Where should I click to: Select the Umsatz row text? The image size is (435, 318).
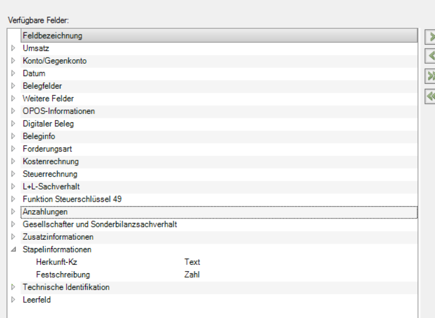click(x=36, y=48)
